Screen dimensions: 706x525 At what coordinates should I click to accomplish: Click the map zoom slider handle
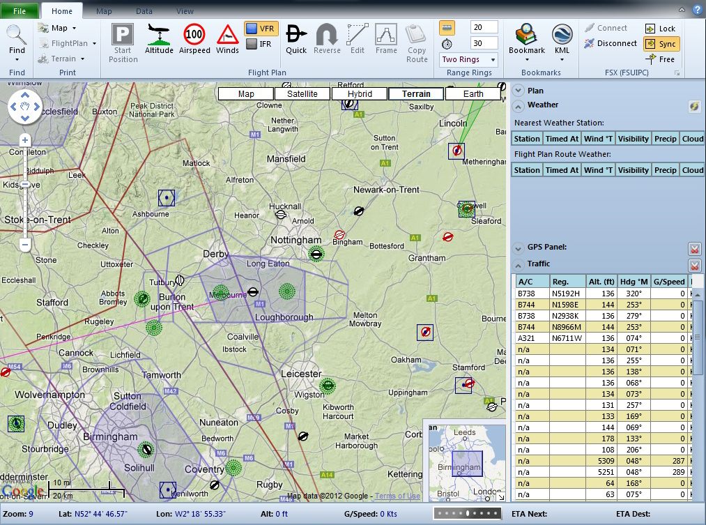[25, 184]
